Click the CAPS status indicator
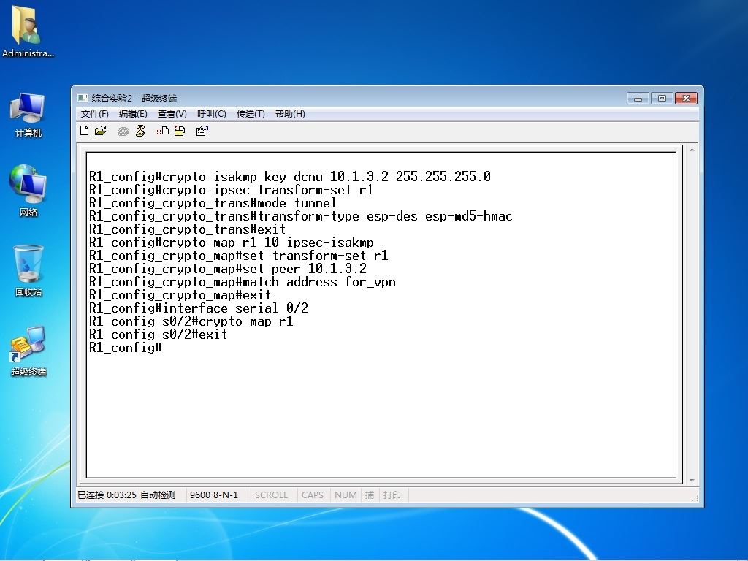 [x=313, y=495]
